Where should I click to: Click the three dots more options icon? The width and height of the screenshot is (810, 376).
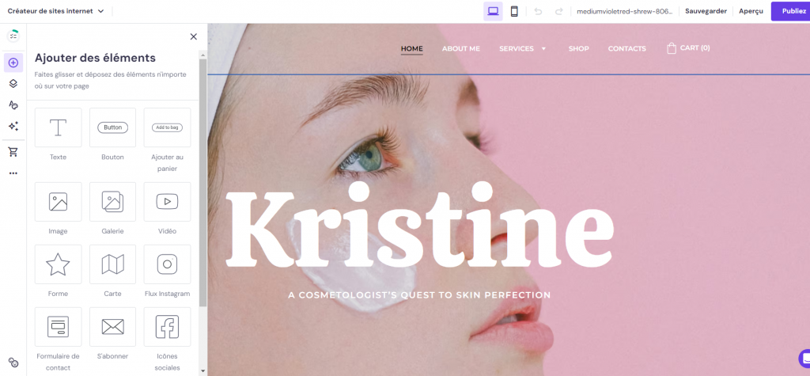(x=13, y=173)
